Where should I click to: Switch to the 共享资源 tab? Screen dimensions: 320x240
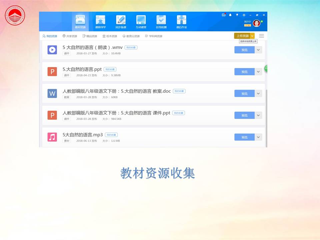[x=70, y=36]
